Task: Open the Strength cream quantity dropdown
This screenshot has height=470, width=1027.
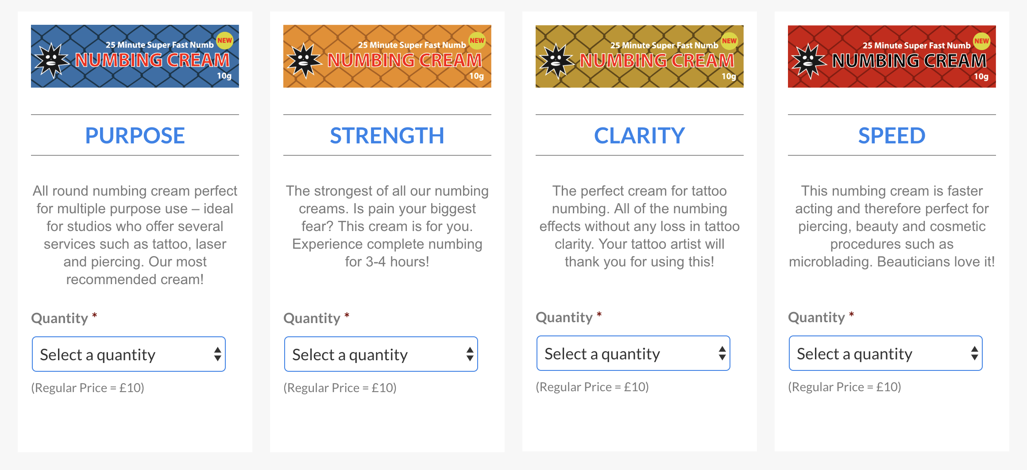Action: pos(381,354)
